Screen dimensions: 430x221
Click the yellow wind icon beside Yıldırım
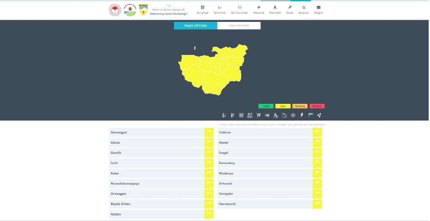[317, 132]
